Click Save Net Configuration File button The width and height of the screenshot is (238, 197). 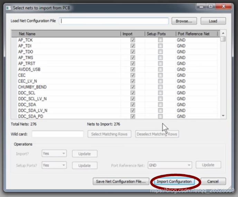click(x=121, y=181)
